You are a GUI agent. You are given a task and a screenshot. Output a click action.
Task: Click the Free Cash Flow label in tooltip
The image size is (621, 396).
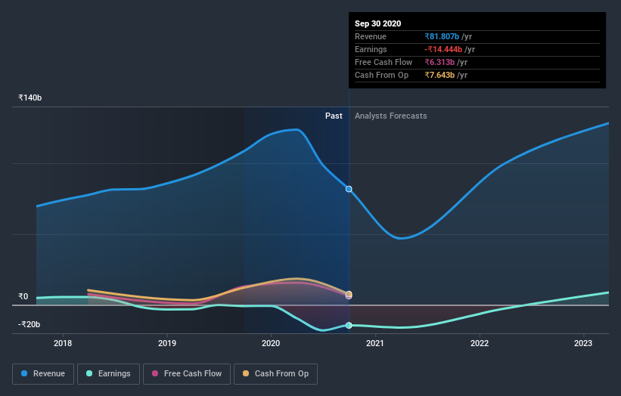[x=383, y=62]
